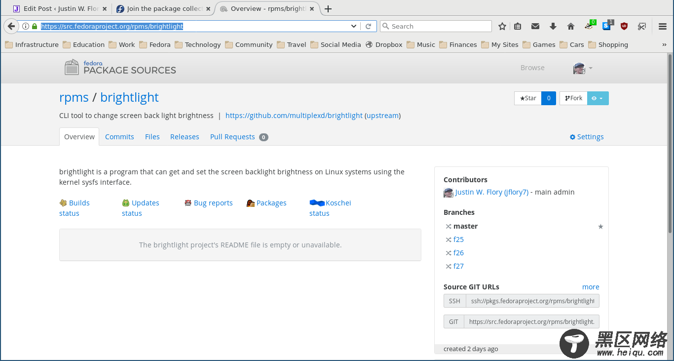
Task: Open the f26 branch
Action: tap(458, 253)
